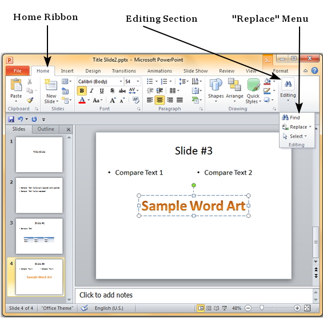
Task: Switch to the Insert tab
Action: pyautogui.click(x=67, y=71)
